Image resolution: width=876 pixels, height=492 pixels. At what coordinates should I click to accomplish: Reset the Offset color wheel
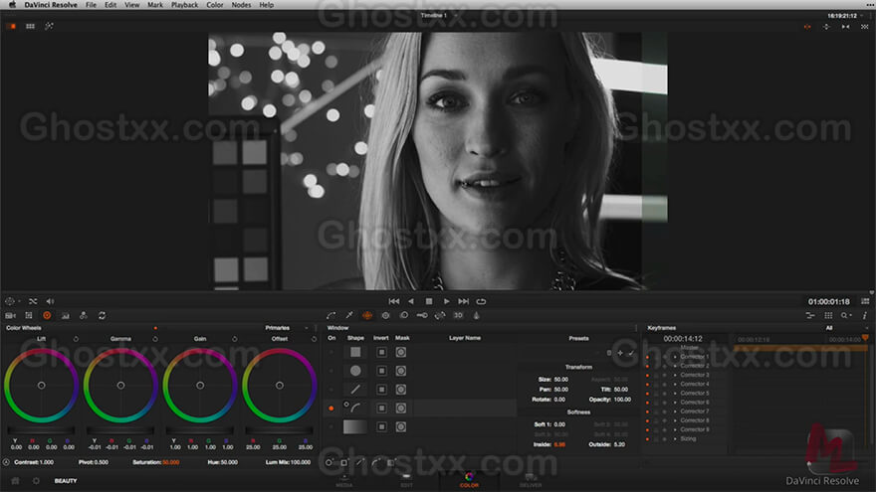314,339
